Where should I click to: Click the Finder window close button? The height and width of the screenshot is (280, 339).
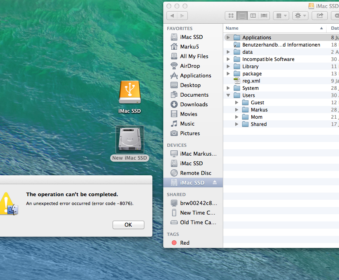pyautogui.click(x=169, y=6)
